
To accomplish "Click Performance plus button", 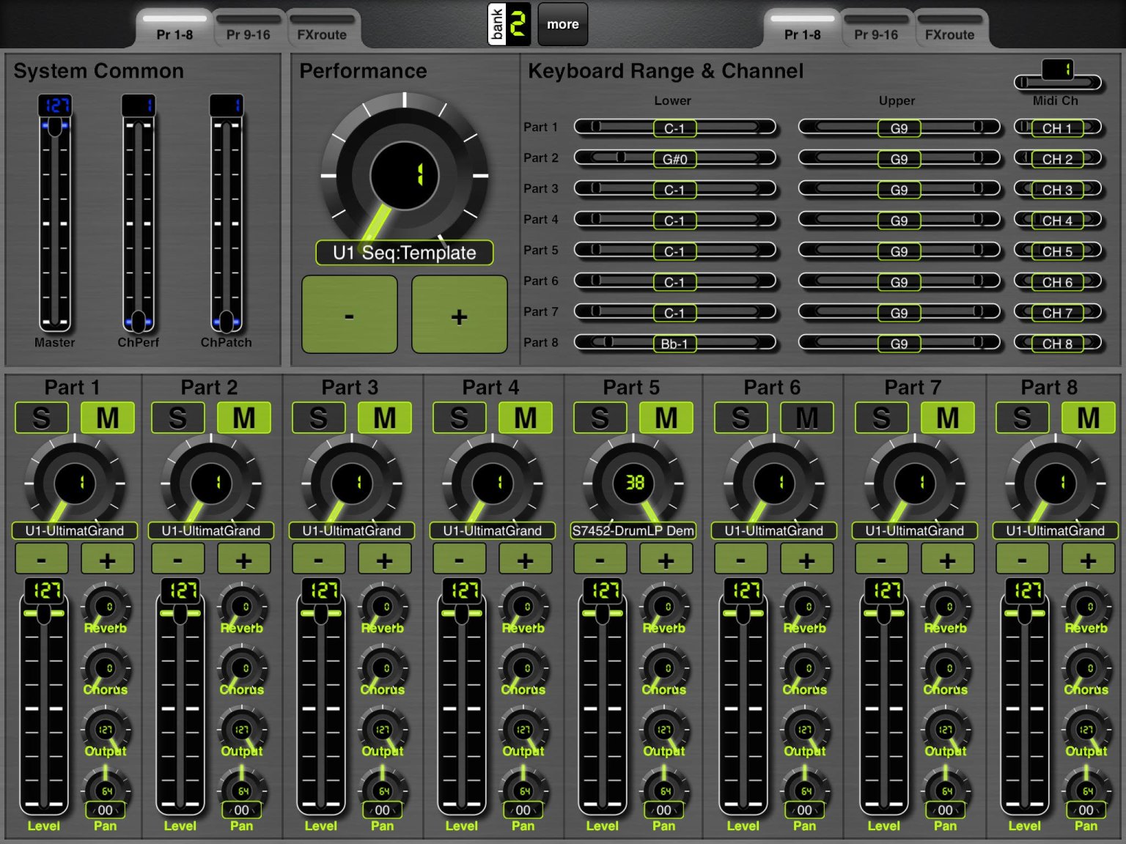I will tap(460, 314).
